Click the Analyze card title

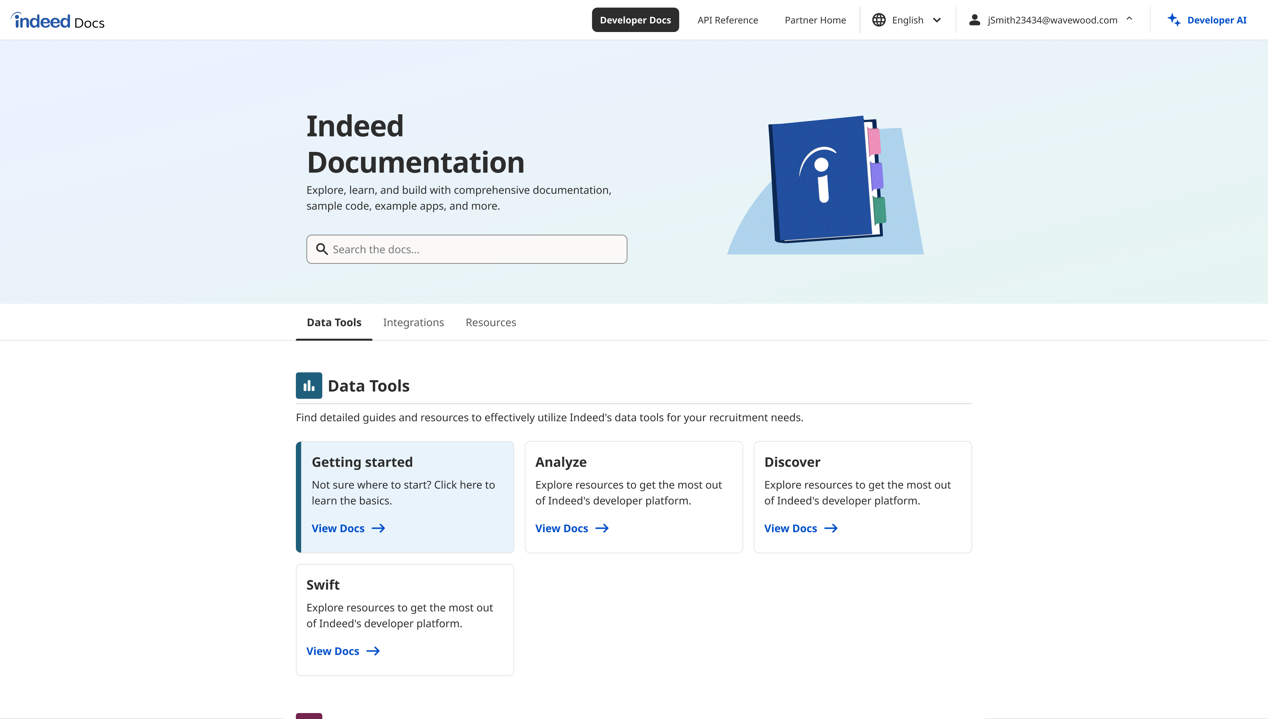(561, 462)
